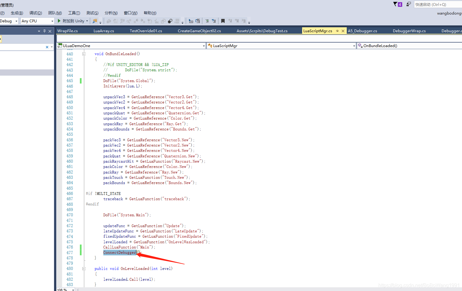
Task: Go to next bookmark icon
Action: pyautogui.click(x=237, y=21)
